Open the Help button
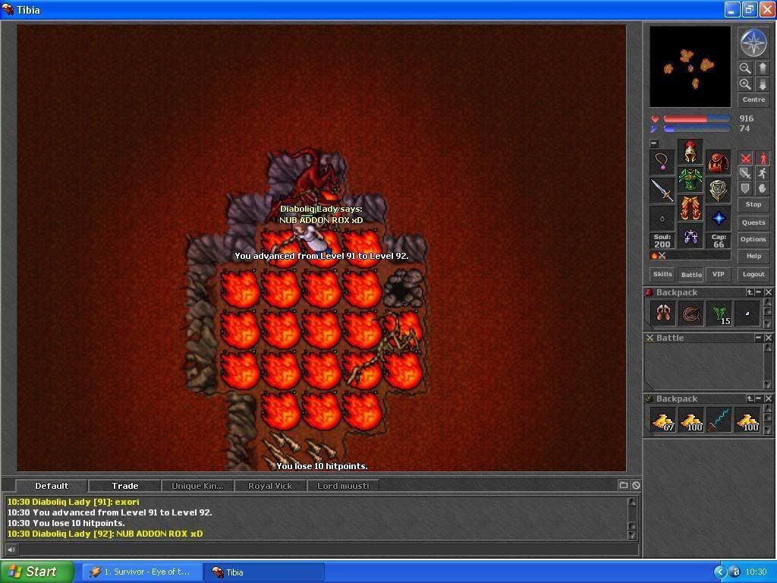The height and width of the screenshot is (583, 777). click(x=753, y=257)
